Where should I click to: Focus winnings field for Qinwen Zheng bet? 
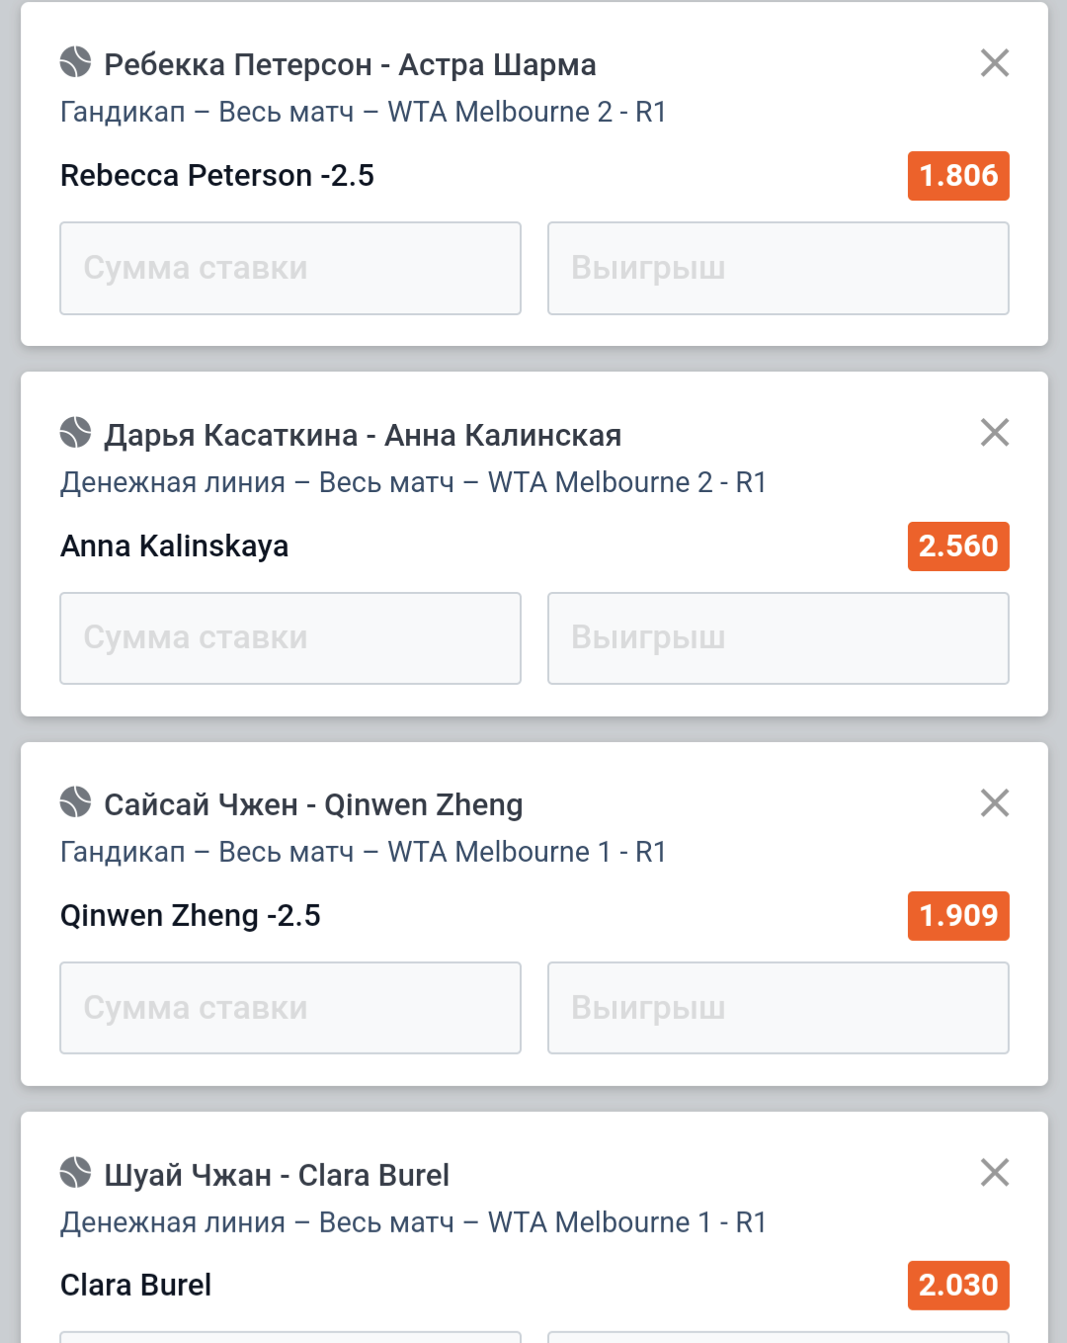pyautogui.click(x=779, y=1008)
